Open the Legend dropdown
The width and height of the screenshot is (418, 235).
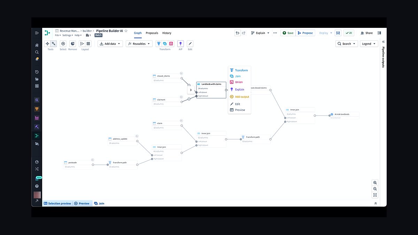(369, 44)
